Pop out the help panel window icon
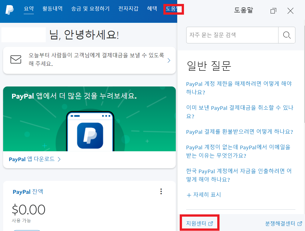The width and height of the screenshot is (305, 231). [x=273, y=11]
